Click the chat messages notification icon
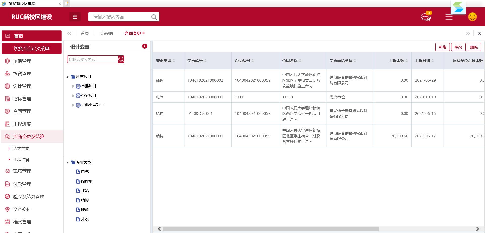The height and width of the screenshot is (233, 485). [x=425, y=17]
